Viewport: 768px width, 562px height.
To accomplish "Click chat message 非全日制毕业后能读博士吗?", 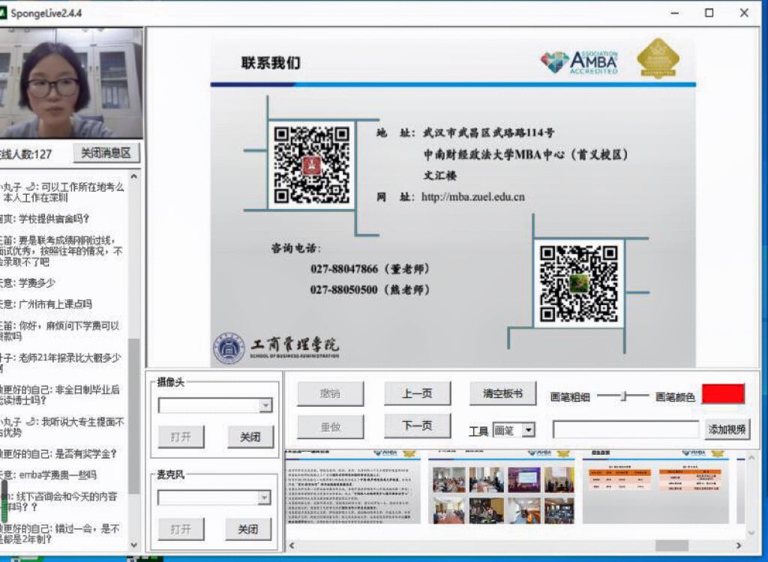I will pyautogui.click(x=60, y=395).
